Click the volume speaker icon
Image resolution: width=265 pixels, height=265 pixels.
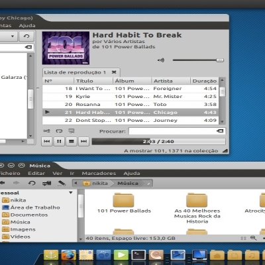point(161,60)
